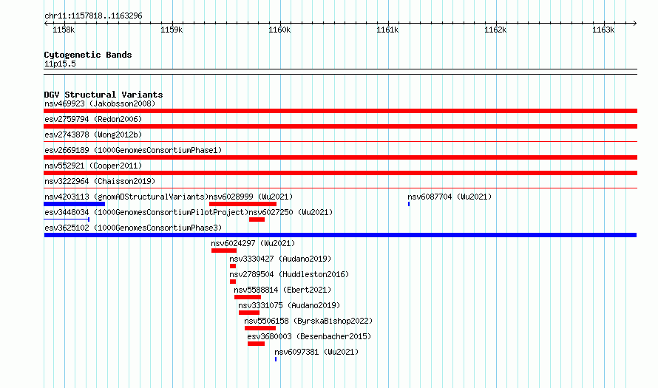Click the 11p15.5 band label
Image resolution: width=658 pixels, height=388 pixels.
(60, 64)
